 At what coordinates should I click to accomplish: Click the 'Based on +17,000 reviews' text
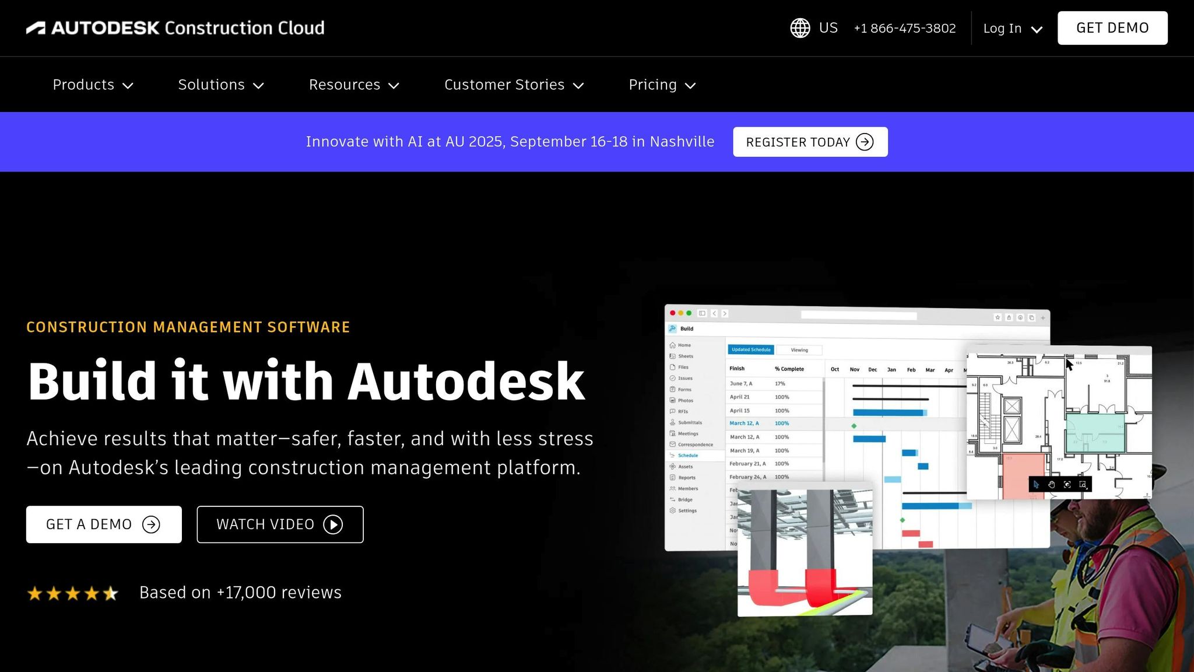pos(240,592)
